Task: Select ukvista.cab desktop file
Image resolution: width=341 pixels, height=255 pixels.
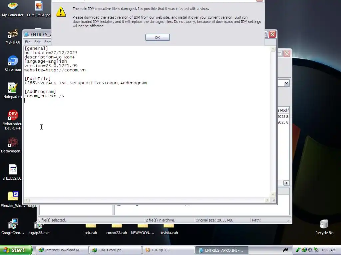Action: (169, 230)
